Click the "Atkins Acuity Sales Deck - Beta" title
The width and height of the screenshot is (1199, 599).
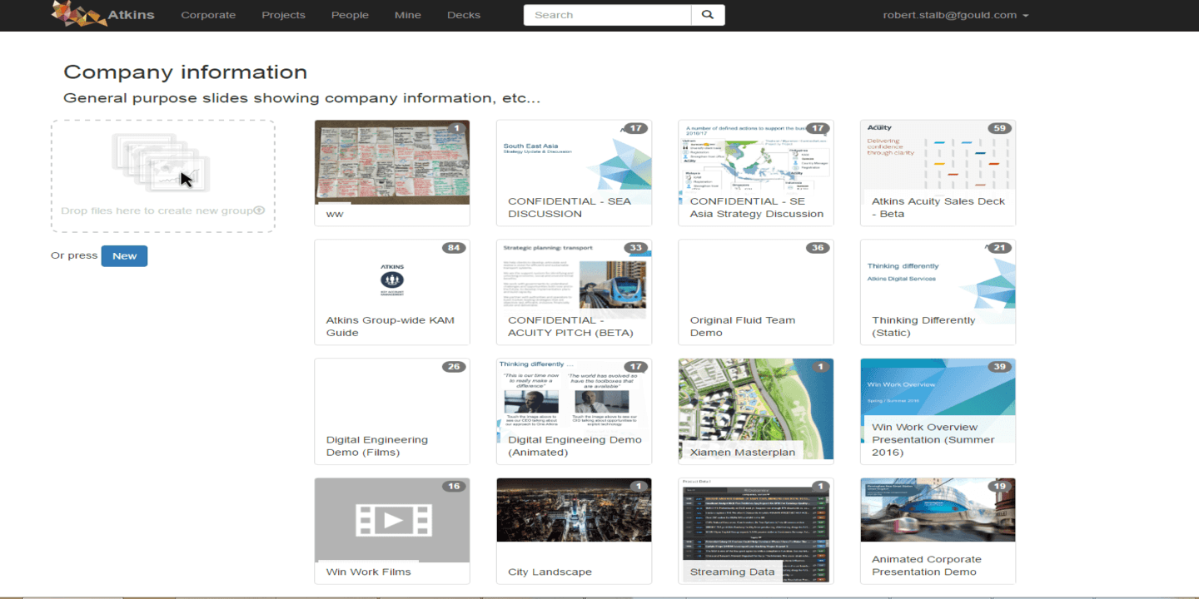[938, 207]
